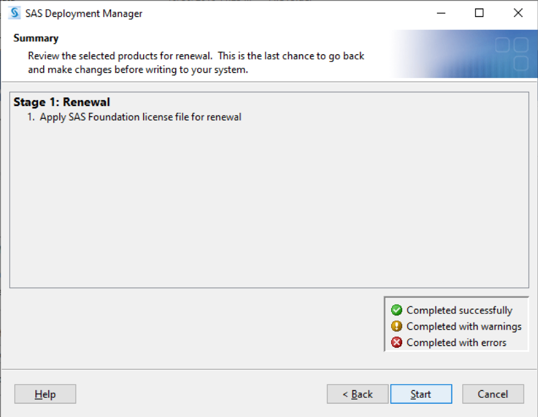Click the Completed with errors legend label
Screen dimensions: 538x417
pos(456,342)
